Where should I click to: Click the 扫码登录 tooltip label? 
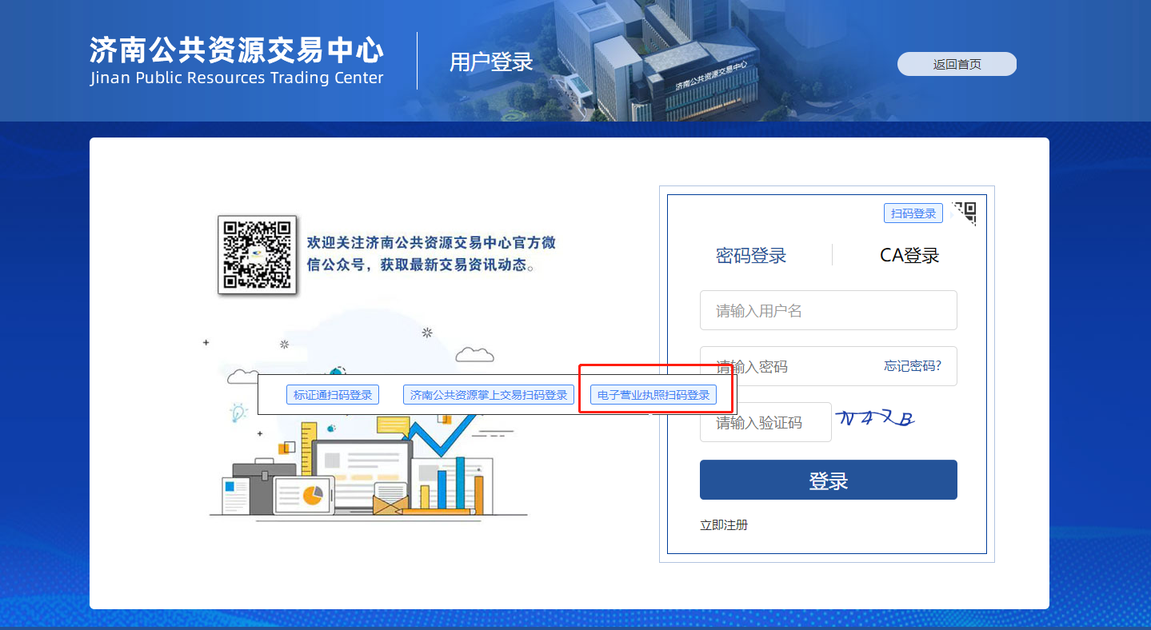(x=913, y=213)
